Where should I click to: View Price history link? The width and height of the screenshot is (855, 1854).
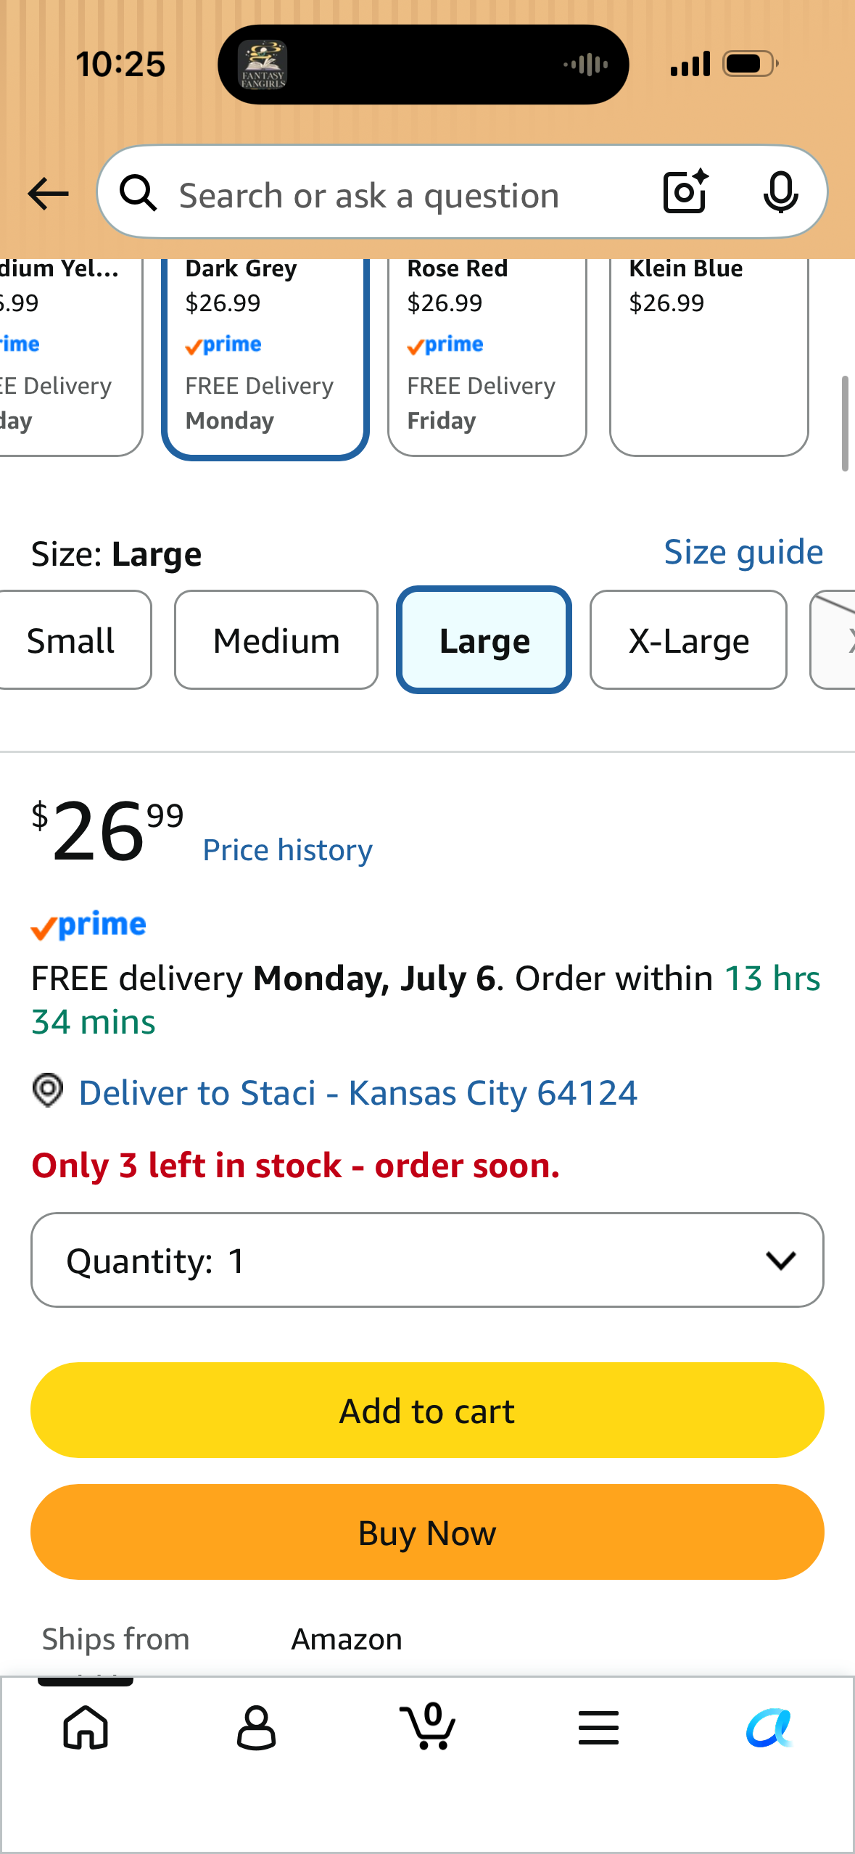click(x=287, y=850)
